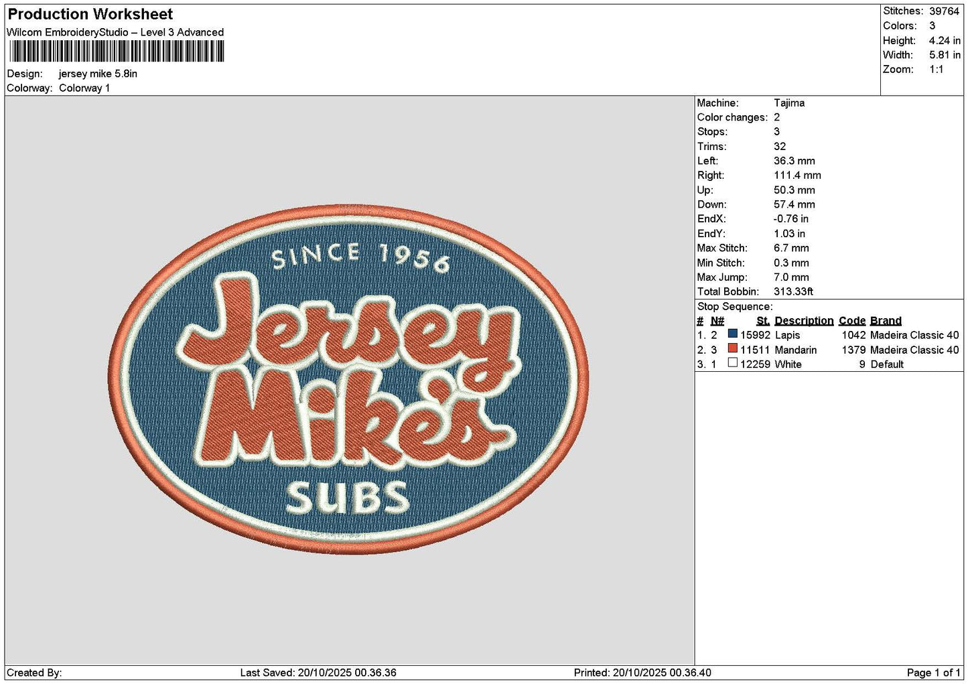Click the 'Last Saved: 20/10/2025 00.36.36' text
The width and height of the screenshot is (968, 684).
click(x=318, y=673)
